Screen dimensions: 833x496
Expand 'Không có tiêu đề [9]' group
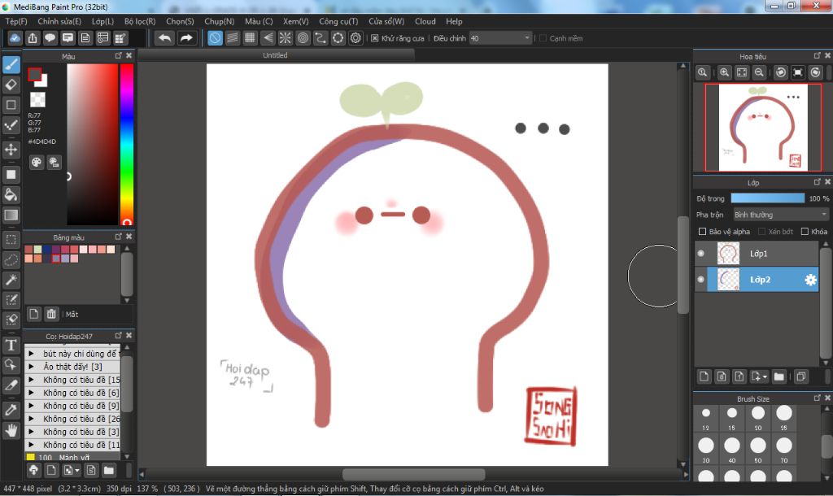tap(32, 406)
